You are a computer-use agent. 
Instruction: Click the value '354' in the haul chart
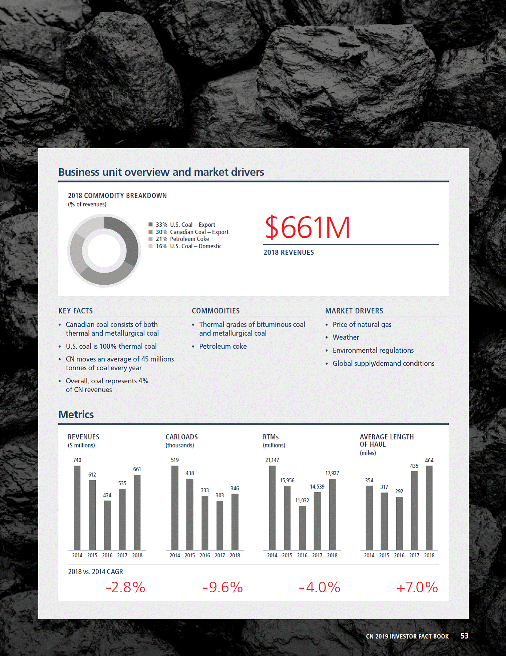tap(369, 481)
